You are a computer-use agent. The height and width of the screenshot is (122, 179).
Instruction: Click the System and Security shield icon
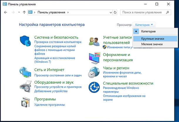(x=25, y=41)
